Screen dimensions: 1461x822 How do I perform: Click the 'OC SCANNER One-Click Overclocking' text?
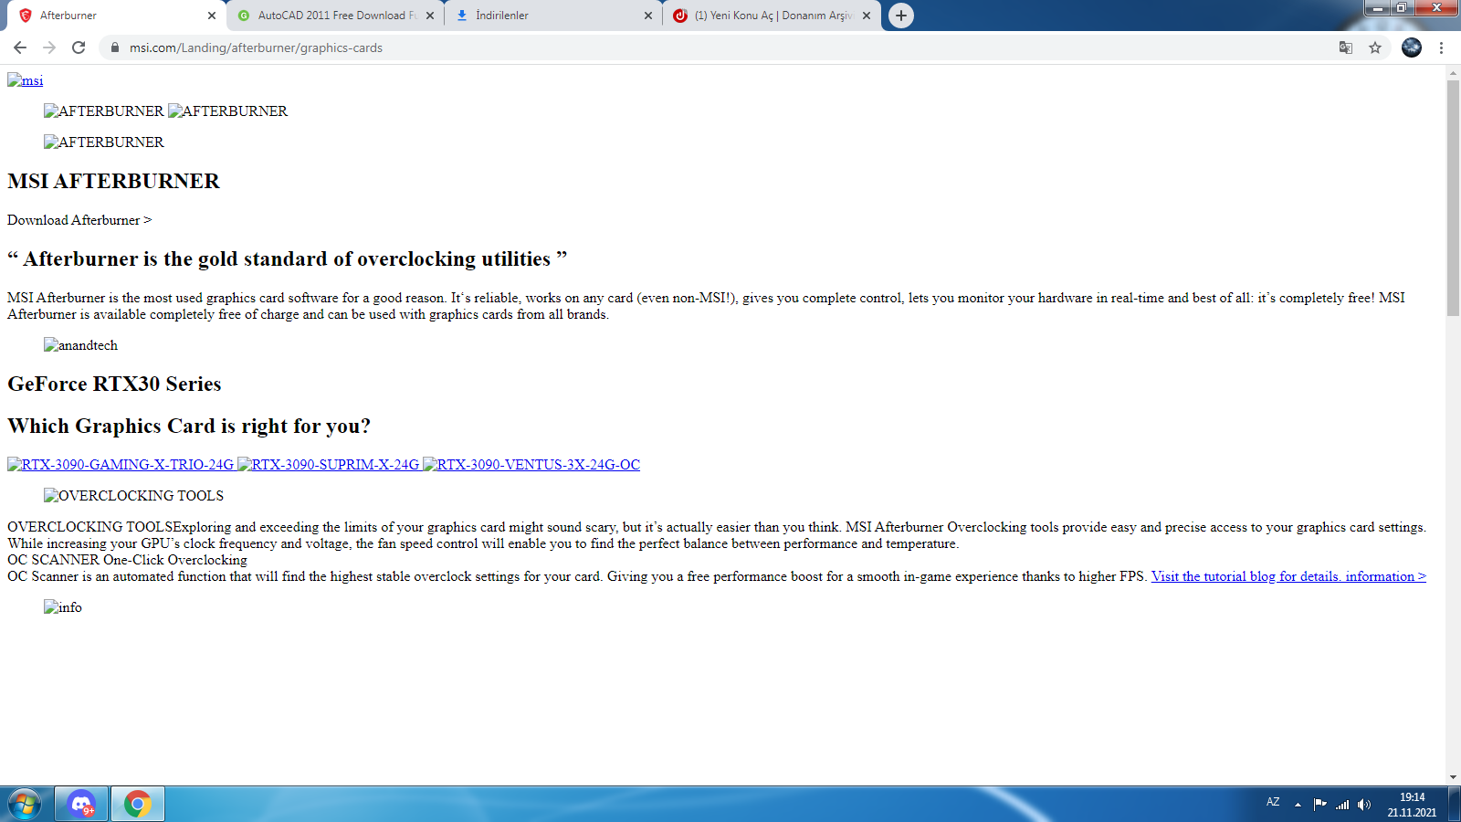click(127, 560)
